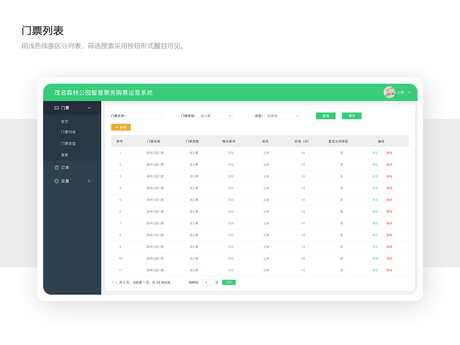Open 售票 in the sidebar
The height and width of the screenshot is (345, 460).
(x=64, y=155)
